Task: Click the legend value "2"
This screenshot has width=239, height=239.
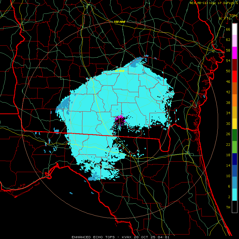Action: (229, 197)
